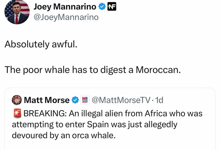Select the 'Absolutely awful.' tweet text
This screenshot has height=150, width=220.
pos(41,44)
